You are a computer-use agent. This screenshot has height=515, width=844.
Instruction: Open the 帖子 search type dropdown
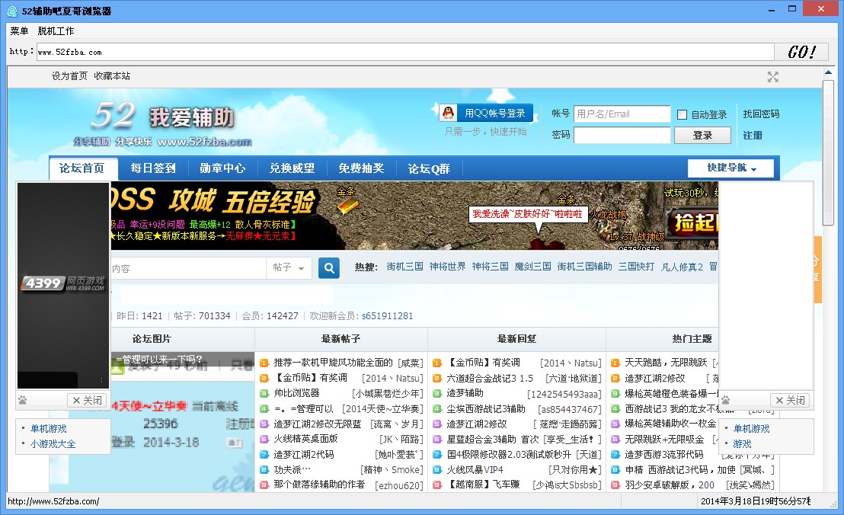pyautogui.click(x=289, y=267)
